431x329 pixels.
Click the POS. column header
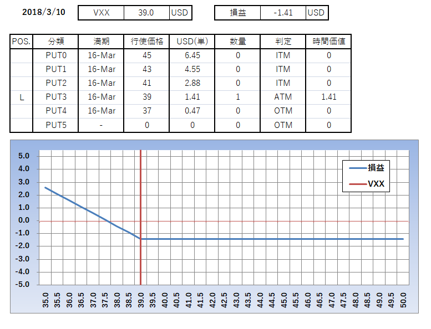(22, 42)
